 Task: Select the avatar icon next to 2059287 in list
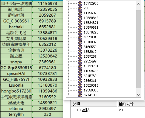pos(80,56)
